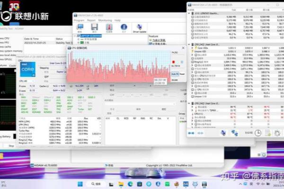284x189 pixels.
Task: Click the first underlined link under Feature
Action: [x=159, y=40]
